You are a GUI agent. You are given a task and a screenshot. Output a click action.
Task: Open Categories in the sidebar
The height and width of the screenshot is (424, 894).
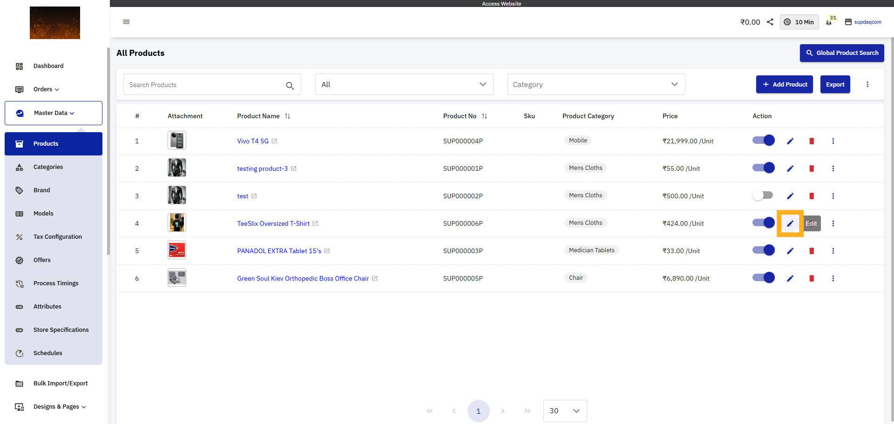pos(48,167)
